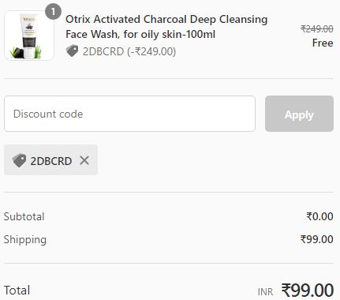Click the Apply discount button
This screenshot has width=340, height=300.
(x=299, y=114)
